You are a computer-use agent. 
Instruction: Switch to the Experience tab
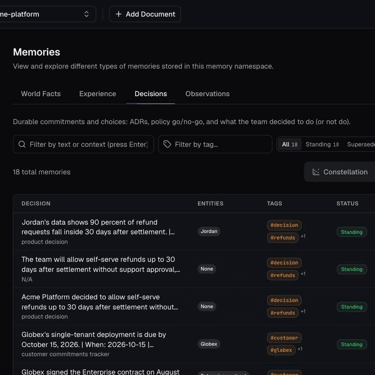[x=97, y=94]
